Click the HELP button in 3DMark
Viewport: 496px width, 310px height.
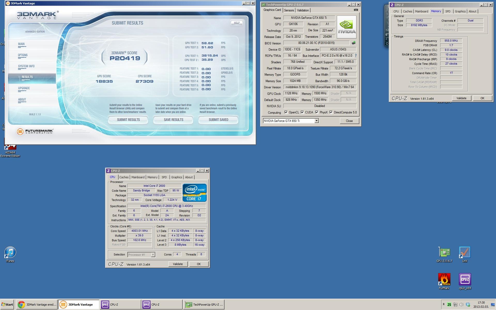[237, 23]
